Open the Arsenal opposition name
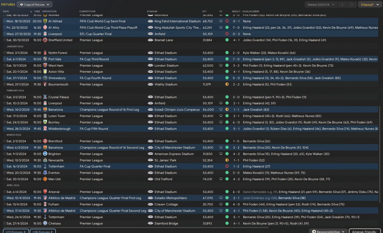383x233 pixels. pyautogui.click(x=54, y=192)
